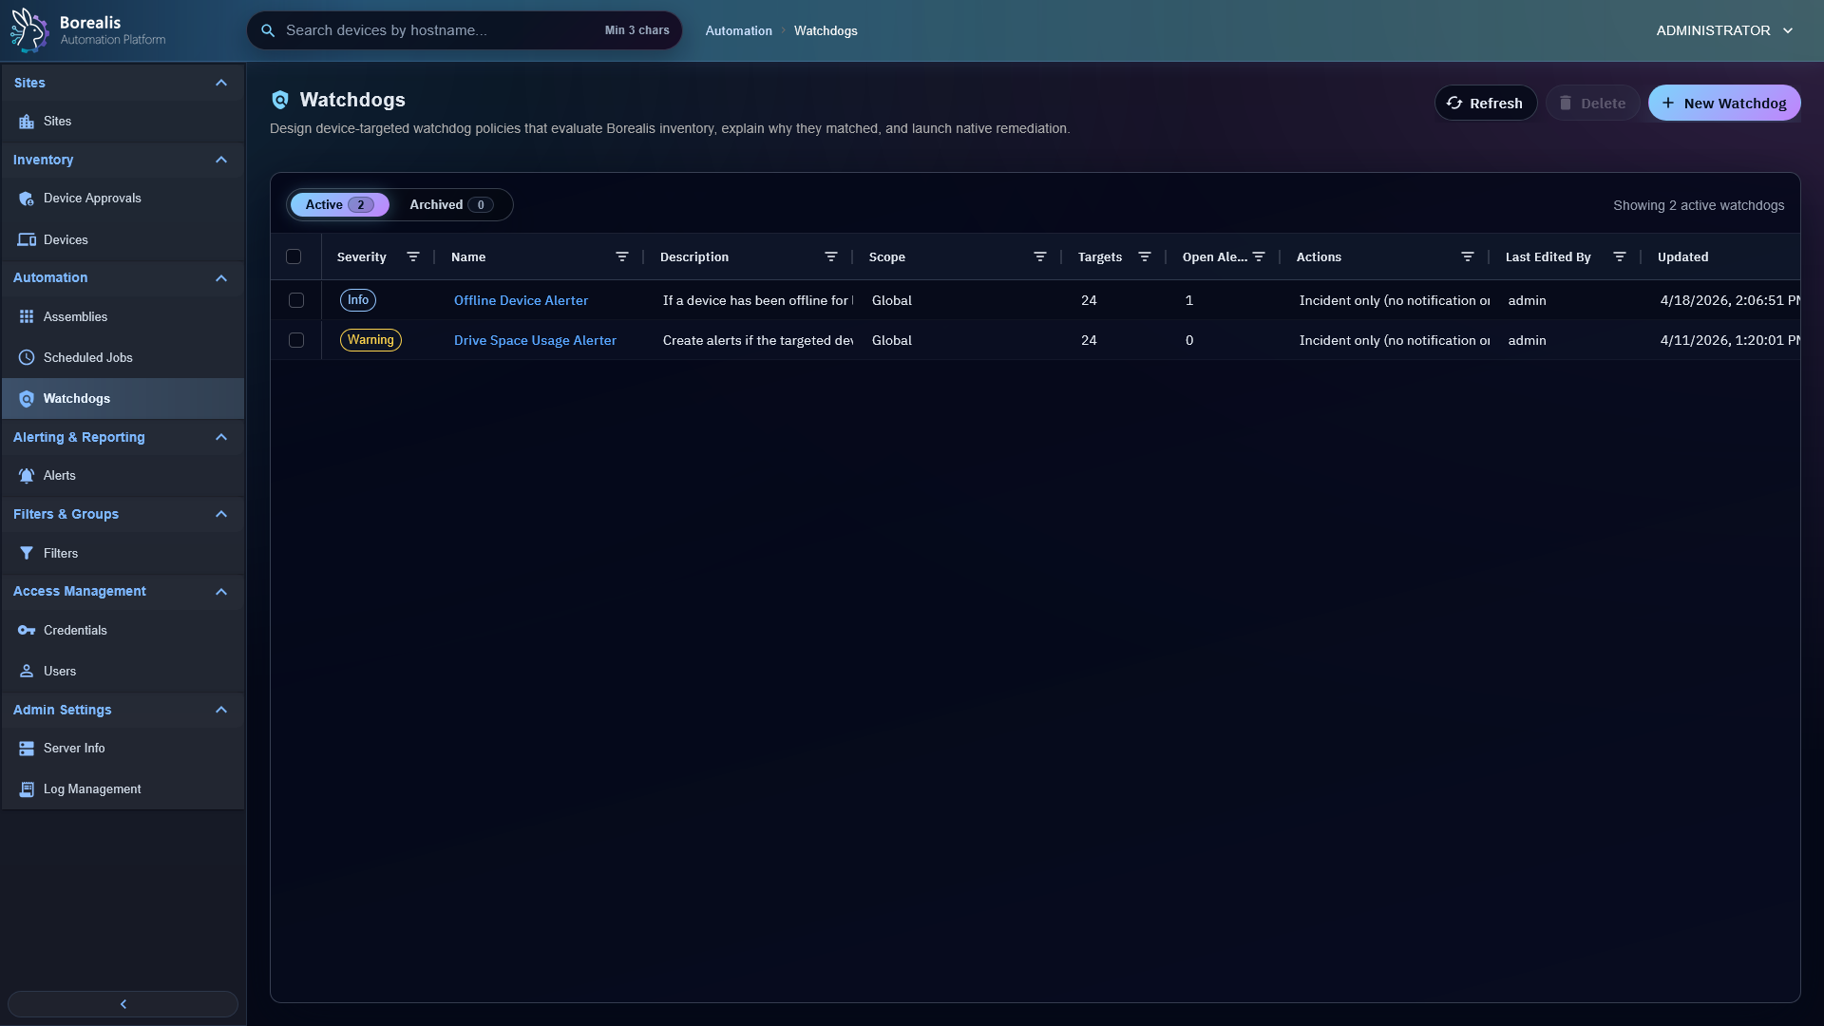Viewport: 1824px width, 1026px height.
Task: Open Device Approvals in sidebar
Action: (123, 199)
